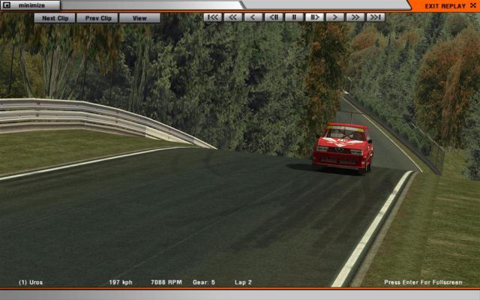This screenshot has height=300, width=480.
Task: Click the Gear: 5 indicator
Action: click(204, 282)
